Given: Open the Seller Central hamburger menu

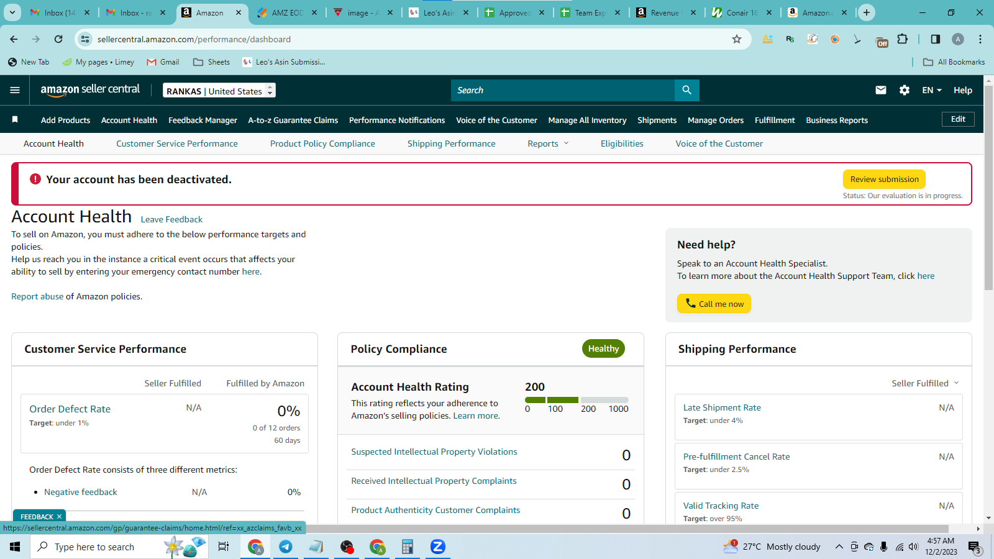Looking at the screenshot, I should (x=15, y=90).
